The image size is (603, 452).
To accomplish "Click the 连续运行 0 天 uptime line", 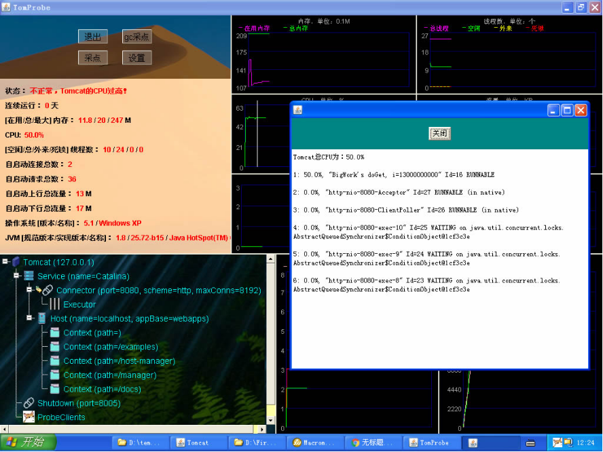I will tap(31, 106).
